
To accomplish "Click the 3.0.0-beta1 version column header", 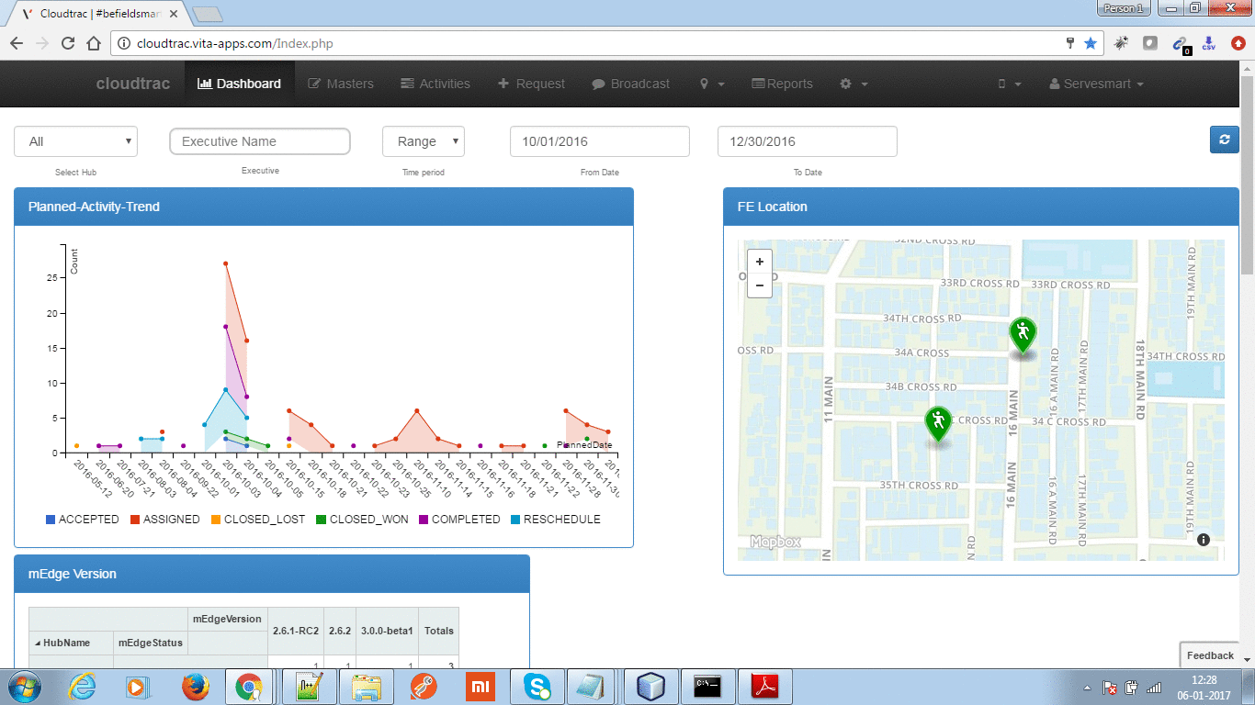I will click(x=388, y=631).
